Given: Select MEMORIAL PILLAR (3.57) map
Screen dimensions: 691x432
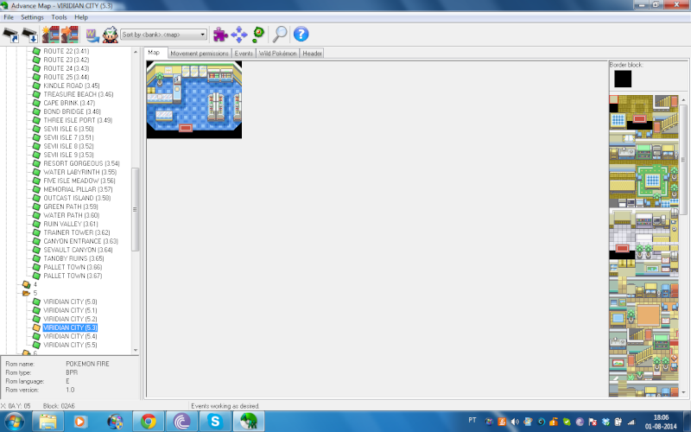Looking at the screenshot, I should click(78, 189).
